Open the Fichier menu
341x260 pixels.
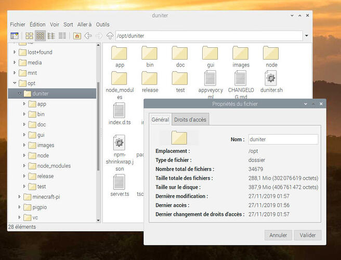[x=18, y=24]
